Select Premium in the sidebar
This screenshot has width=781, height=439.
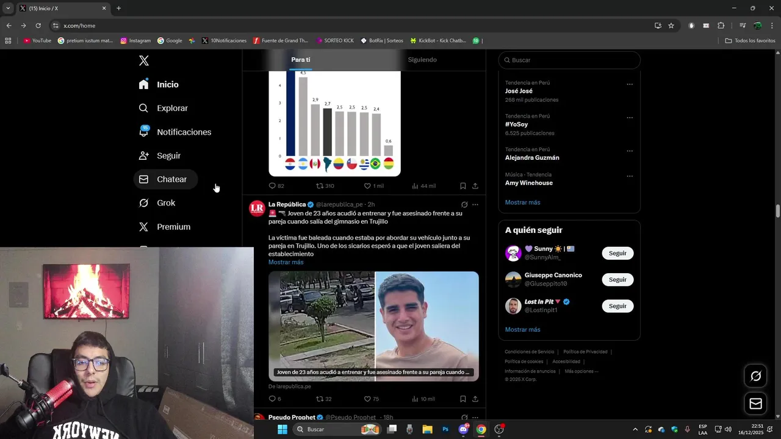tap(165, 227)
